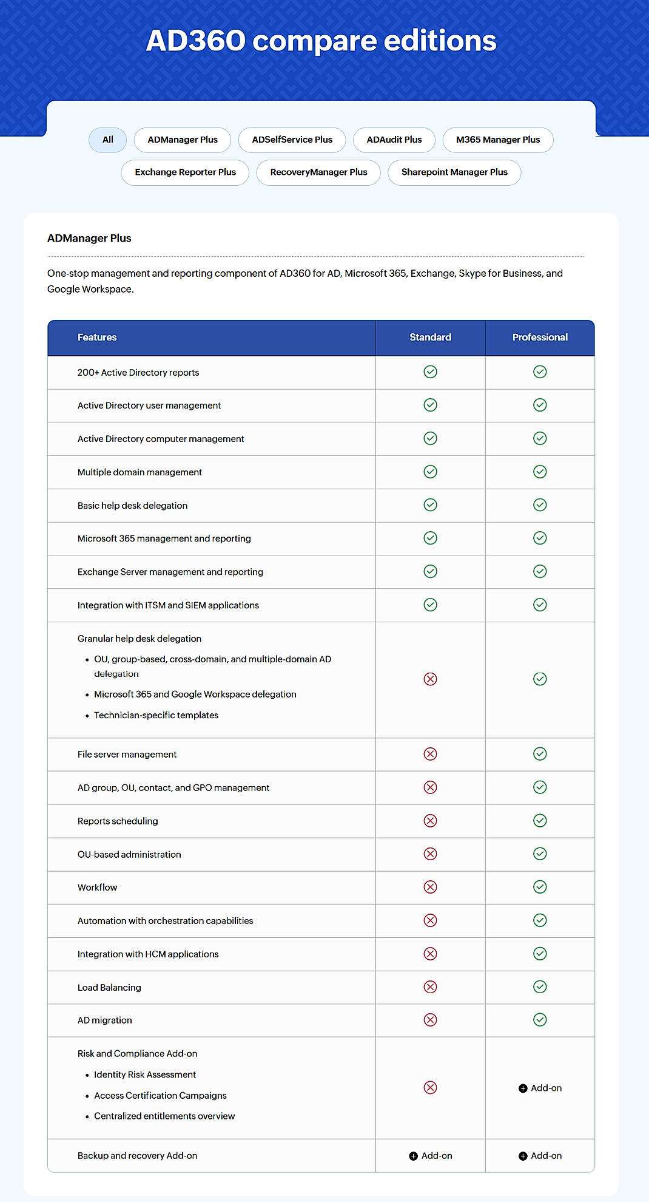This screenshot has height=1202, width=649.
Task: Click the red cross for File server management Standard
Action: [x=431, y=754]
